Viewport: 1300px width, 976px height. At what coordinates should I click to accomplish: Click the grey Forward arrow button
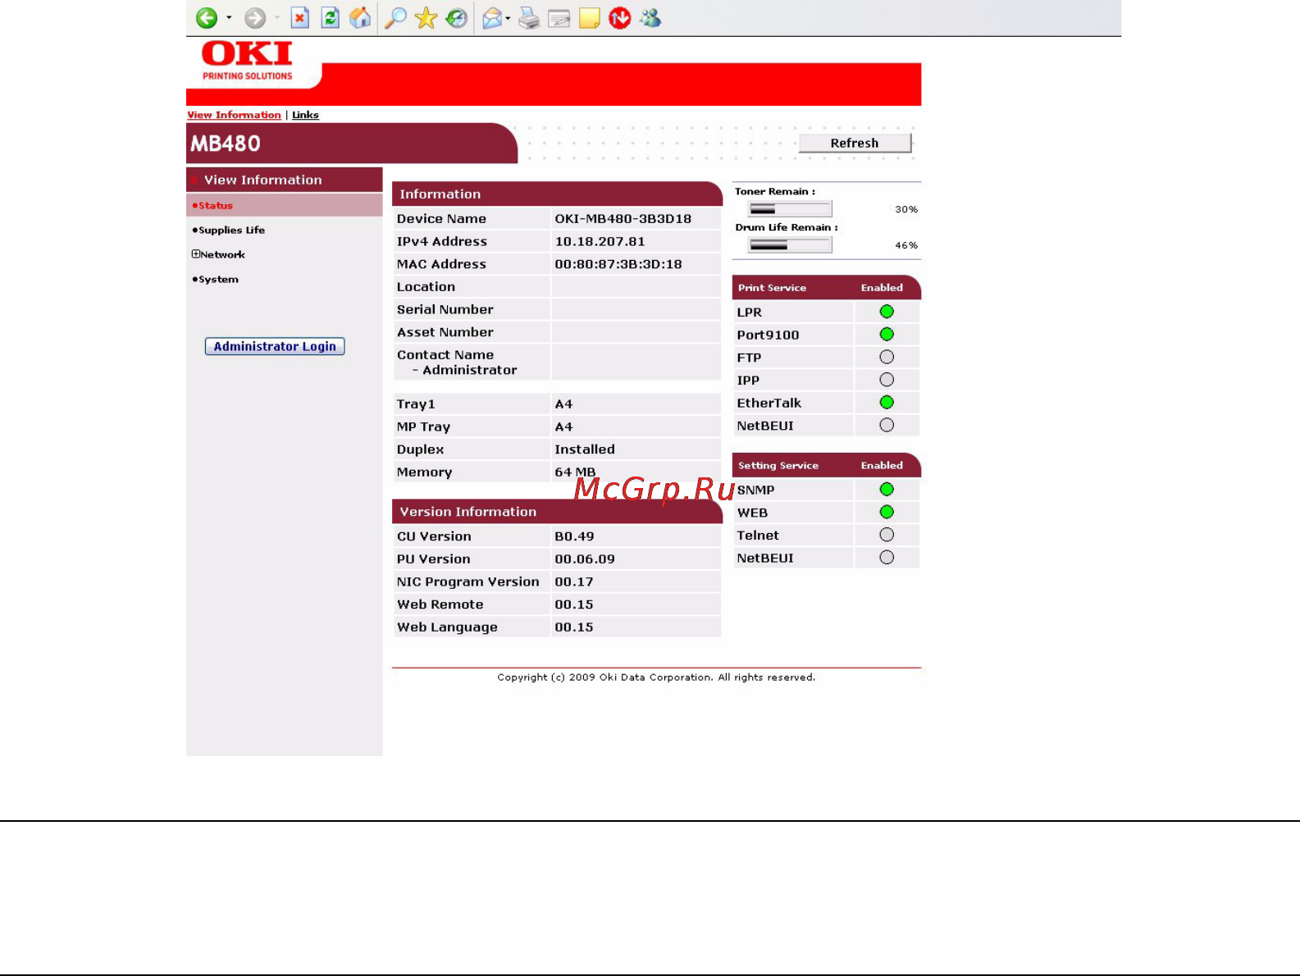tap(255, 18)
